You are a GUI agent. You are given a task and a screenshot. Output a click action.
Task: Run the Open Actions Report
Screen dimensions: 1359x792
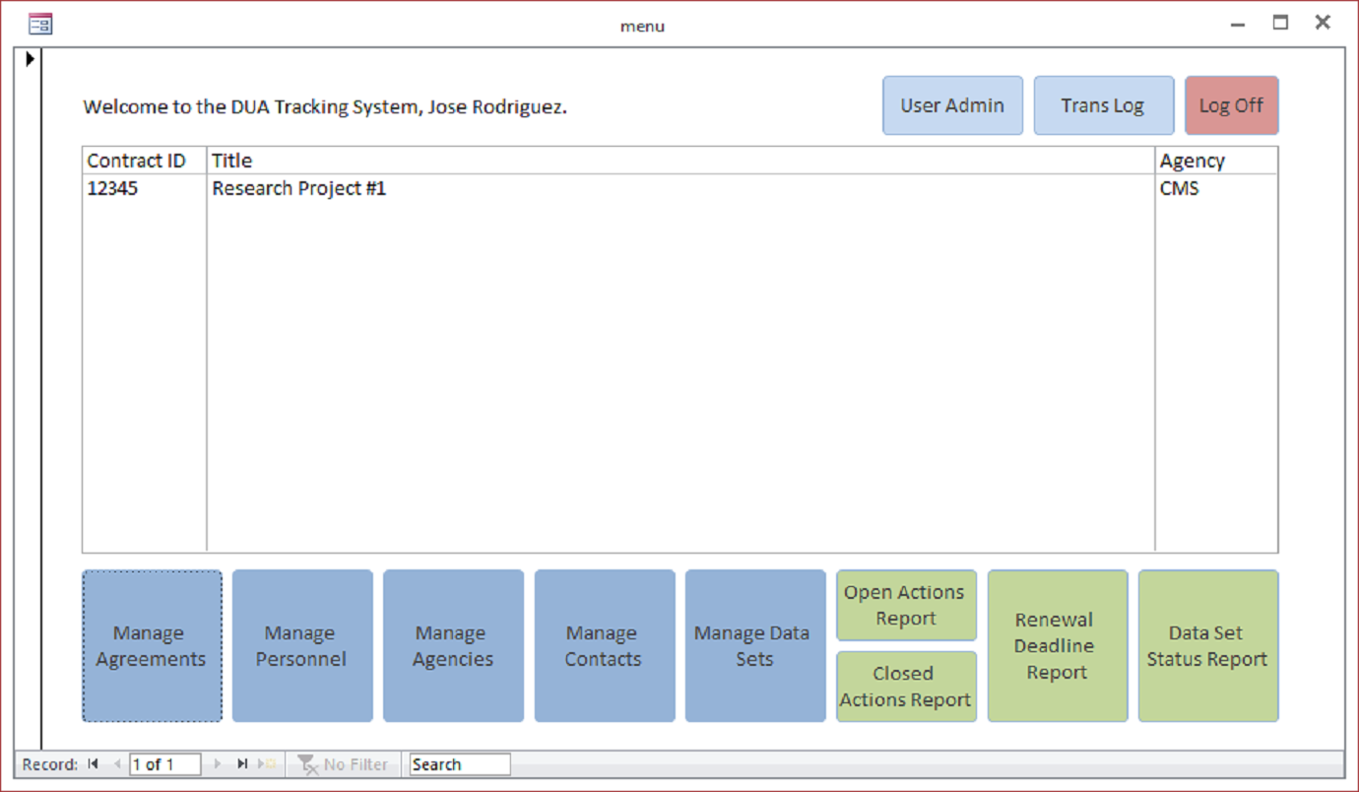(906, 606)
